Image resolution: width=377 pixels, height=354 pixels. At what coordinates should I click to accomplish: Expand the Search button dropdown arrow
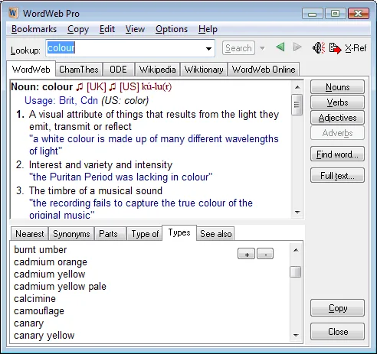tap(262, 48)
